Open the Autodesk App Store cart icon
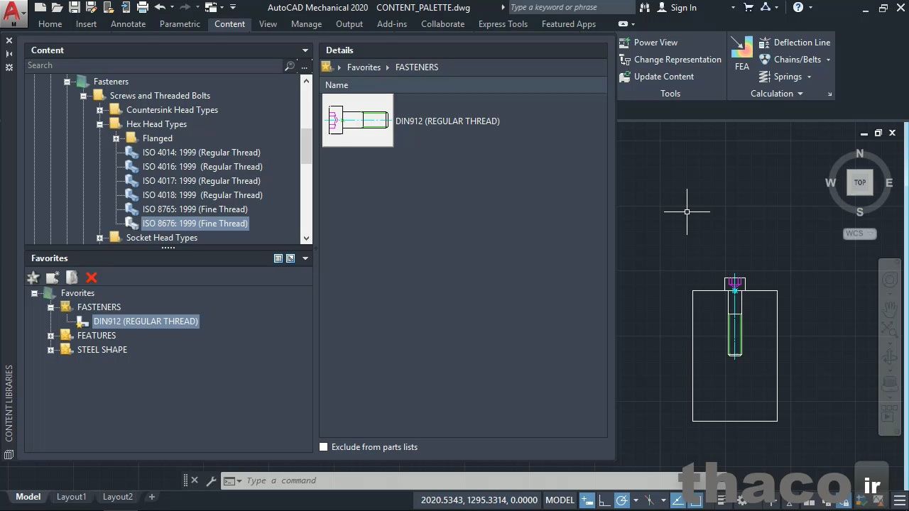 (x=749, y=8)
